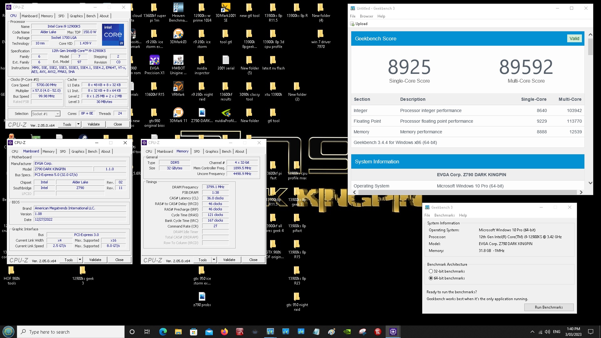The image size is (601, 338).
Task: Open the SPD tab in top CPU-Z window
Action: click(x=61, y=16)
